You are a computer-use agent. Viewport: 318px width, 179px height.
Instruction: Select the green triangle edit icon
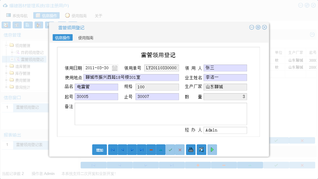click(160, 149)
